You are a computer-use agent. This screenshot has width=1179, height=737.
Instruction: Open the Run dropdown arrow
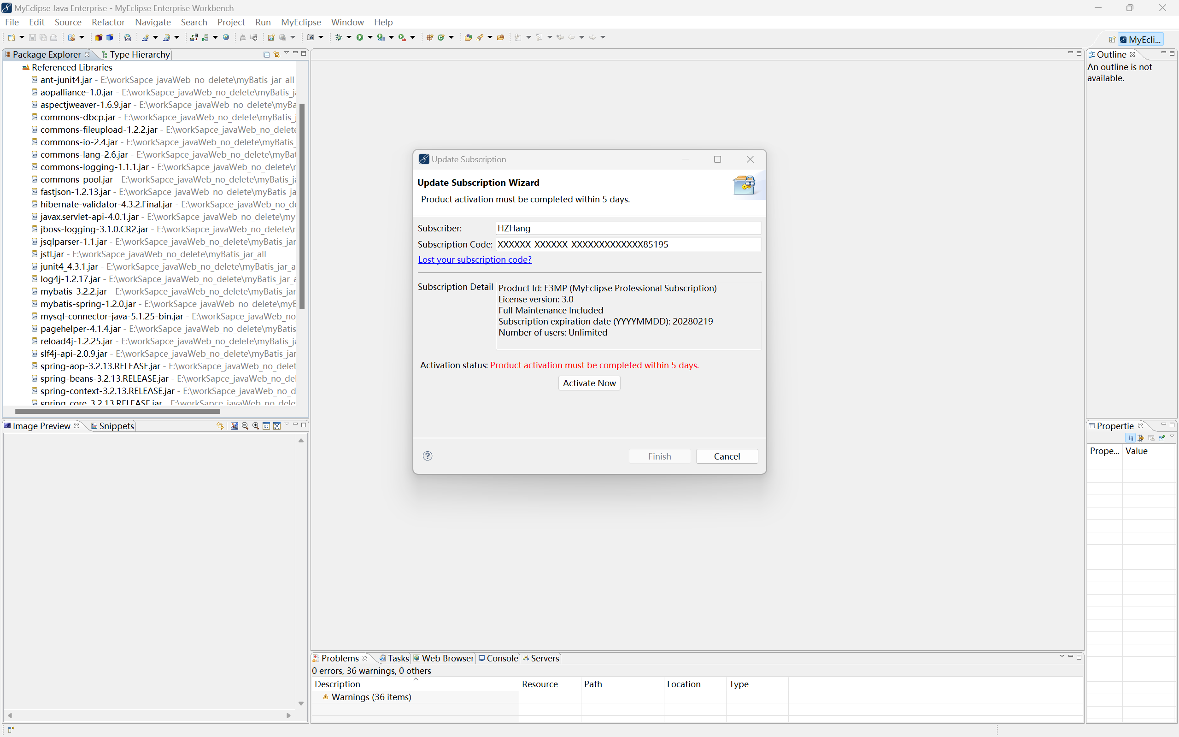pos(370,37)
